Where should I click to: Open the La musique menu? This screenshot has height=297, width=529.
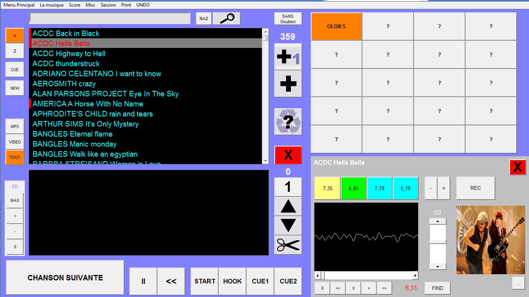coord(52,5)
